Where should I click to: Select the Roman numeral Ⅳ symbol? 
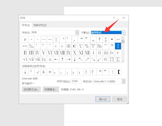(x=38, y=53)
